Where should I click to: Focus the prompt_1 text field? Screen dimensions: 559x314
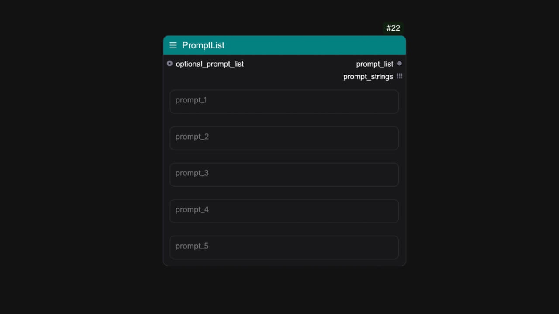coord(284,102)
